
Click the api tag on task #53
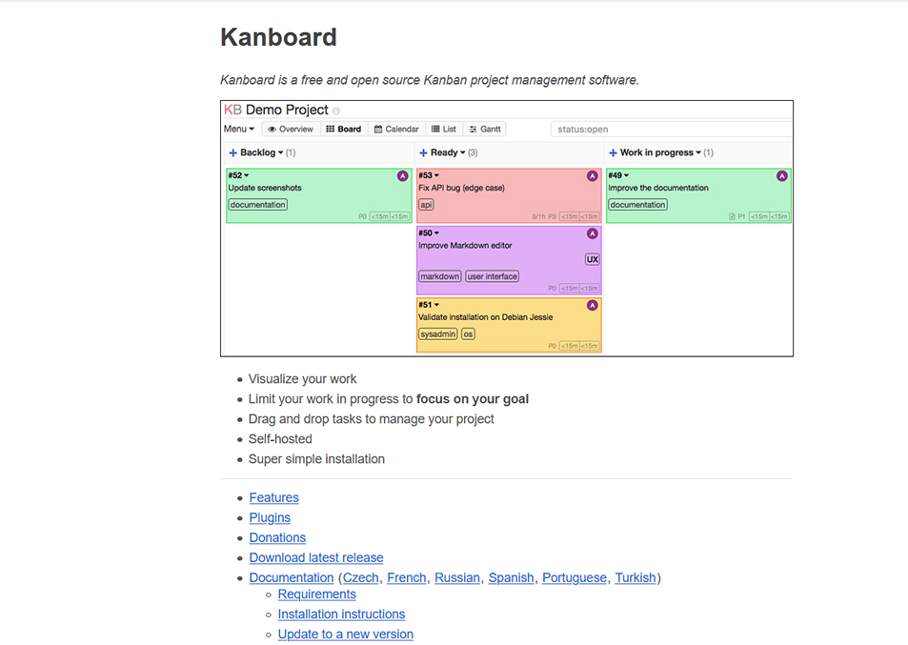[x=426, y=205]
